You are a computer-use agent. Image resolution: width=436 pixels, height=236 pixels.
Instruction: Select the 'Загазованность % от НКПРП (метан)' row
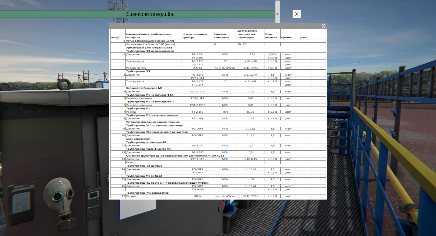218,44
